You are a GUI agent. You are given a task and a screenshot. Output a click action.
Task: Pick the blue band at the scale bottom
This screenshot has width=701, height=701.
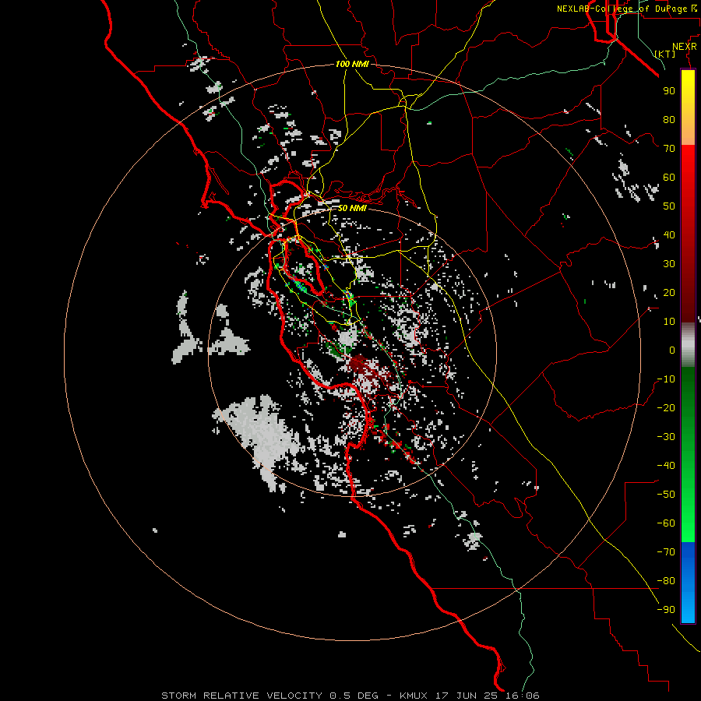coord(688,582)
